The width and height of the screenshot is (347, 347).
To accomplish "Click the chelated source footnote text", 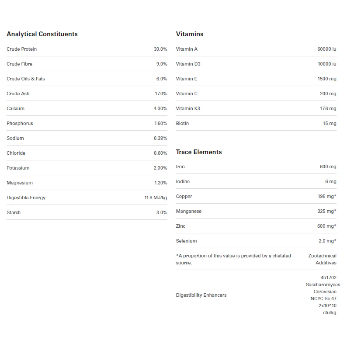I will coord(233,259).
